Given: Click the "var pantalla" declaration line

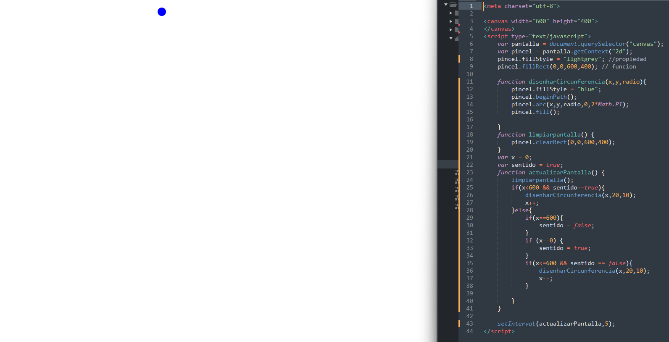Looking at the screenshot, I should [581, 44].
